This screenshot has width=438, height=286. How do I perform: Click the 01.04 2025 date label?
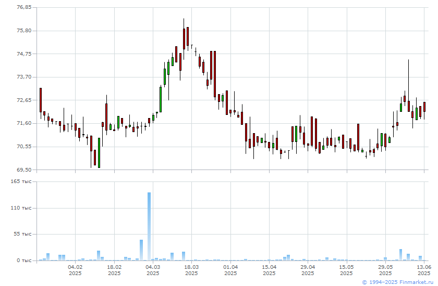230,270
